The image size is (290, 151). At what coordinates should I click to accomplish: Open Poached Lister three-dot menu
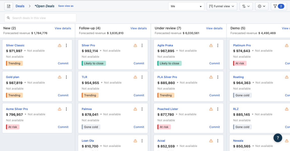[218, 109]
